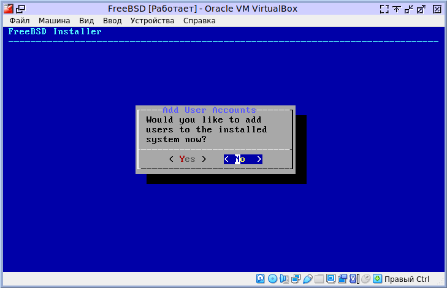Open the Справка menu
The width and height of the screenshot is (447, 288).
pyautogui.click(x=199, y=21)
